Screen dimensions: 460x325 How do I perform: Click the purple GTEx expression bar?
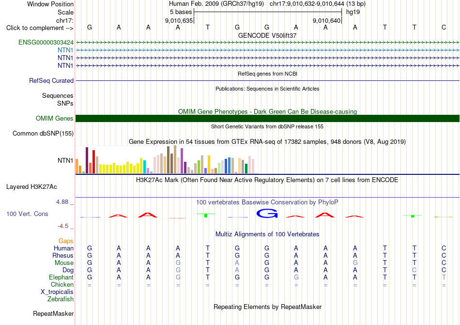click(182, 161)
